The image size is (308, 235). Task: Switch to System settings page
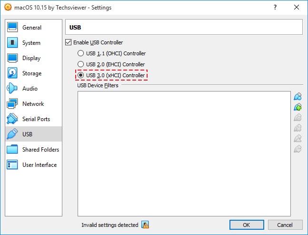pyautogui.click(x=34, y=43)
